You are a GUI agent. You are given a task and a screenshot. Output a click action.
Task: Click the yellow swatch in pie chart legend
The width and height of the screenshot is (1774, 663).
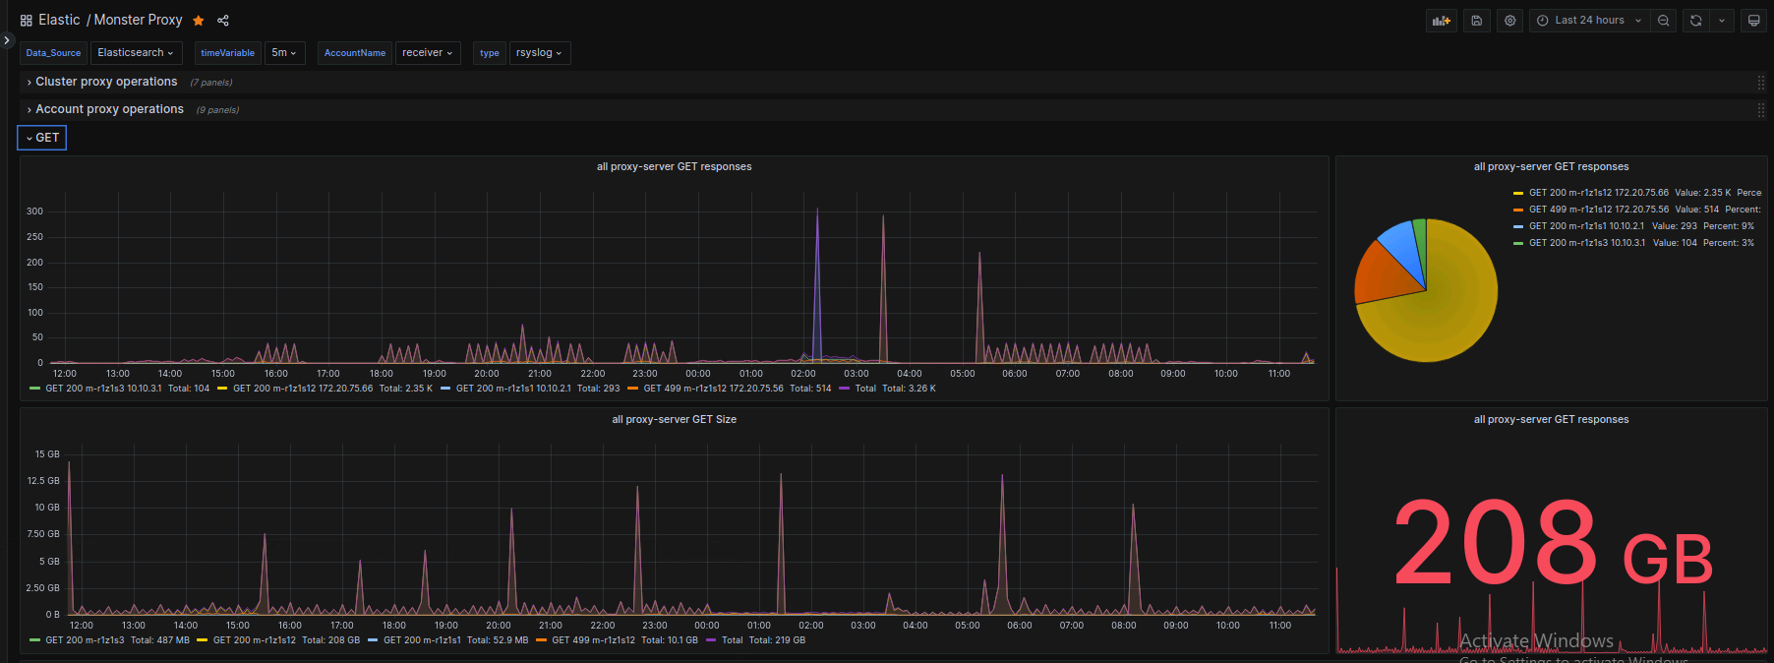[x=1518, y=193]
